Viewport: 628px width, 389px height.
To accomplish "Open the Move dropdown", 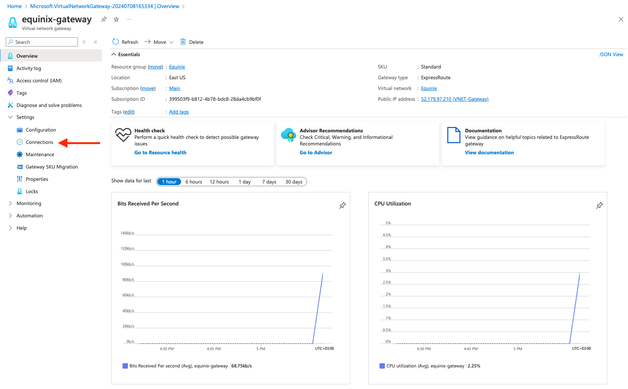I will (x=159, y=42).
